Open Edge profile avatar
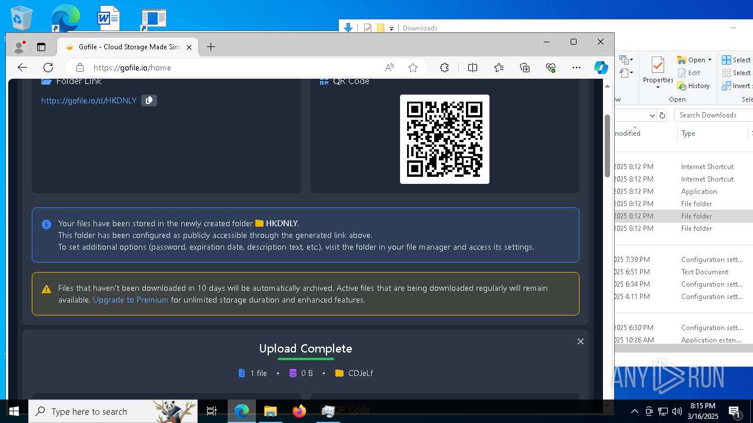 (19, 47)
